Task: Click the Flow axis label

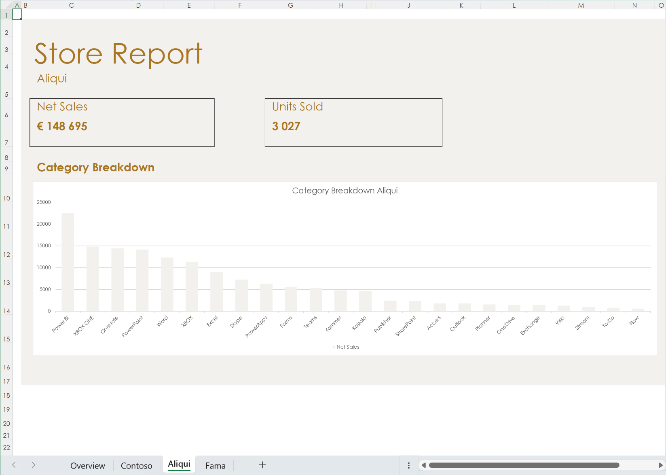Action: pyautogui.click(x=634, y=321)
